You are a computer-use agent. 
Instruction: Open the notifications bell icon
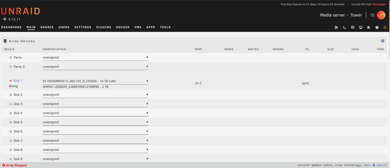click(385, 27)
